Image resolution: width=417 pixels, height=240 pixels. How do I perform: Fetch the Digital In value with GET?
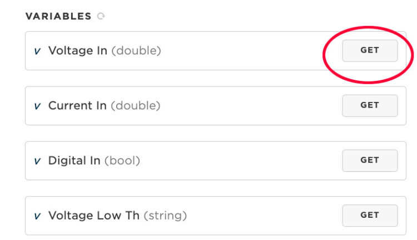tap(370, 160)
